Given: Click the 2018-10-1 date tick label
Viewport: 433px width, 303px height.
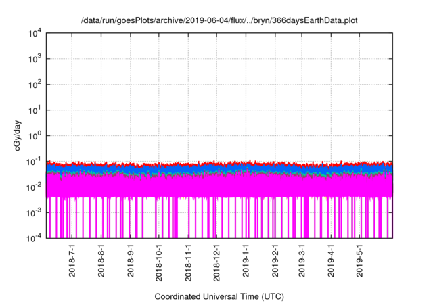Looking at the screenshot, I should [159, 262].
